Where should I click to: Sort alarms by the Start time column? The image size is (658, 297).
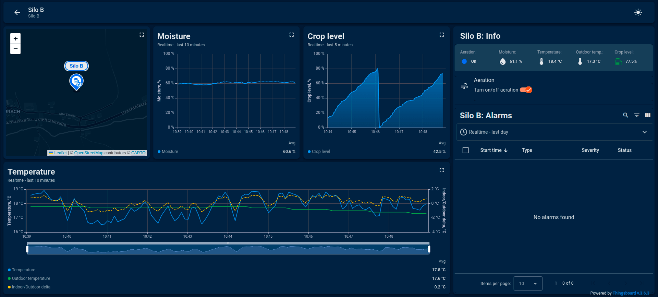[x=491, y=150]
